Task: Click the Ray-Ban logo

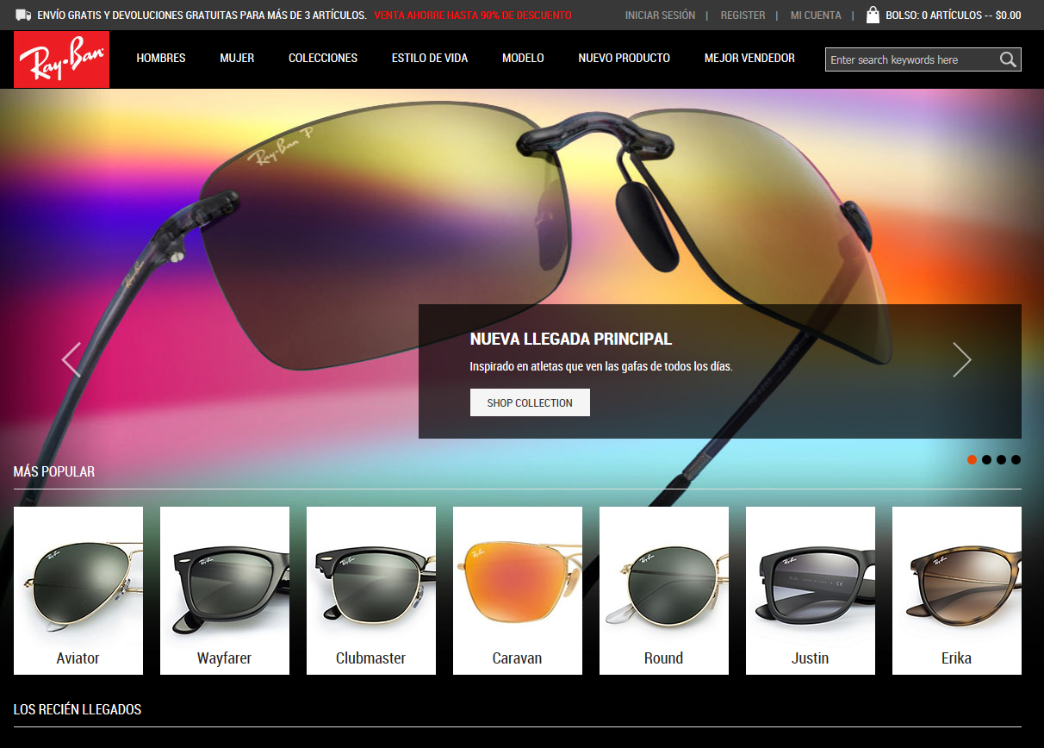Action: (61, 59)
